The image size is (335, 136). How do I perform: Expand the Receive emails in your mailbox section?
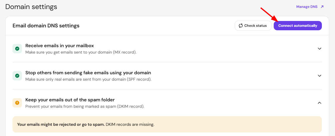tap(320, 49)
